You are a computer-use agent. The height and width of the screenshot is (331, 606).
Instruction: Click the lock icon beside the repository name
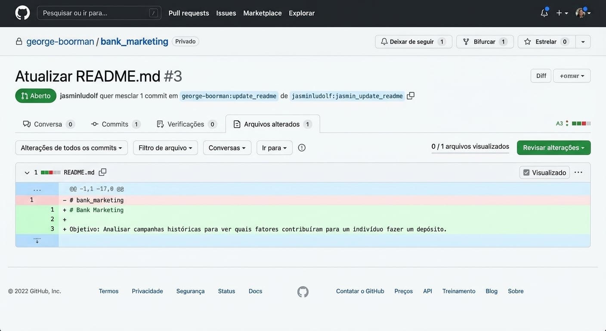point(19,42)
